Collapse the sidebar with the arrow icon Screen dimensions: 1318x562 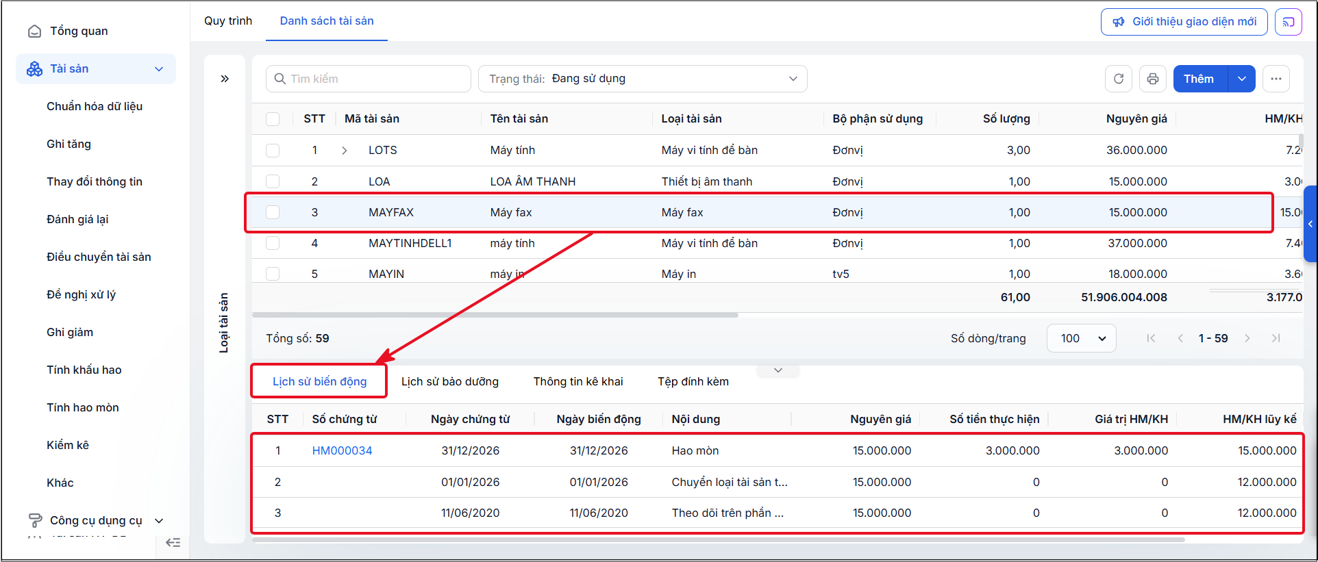tap(173, 543)
